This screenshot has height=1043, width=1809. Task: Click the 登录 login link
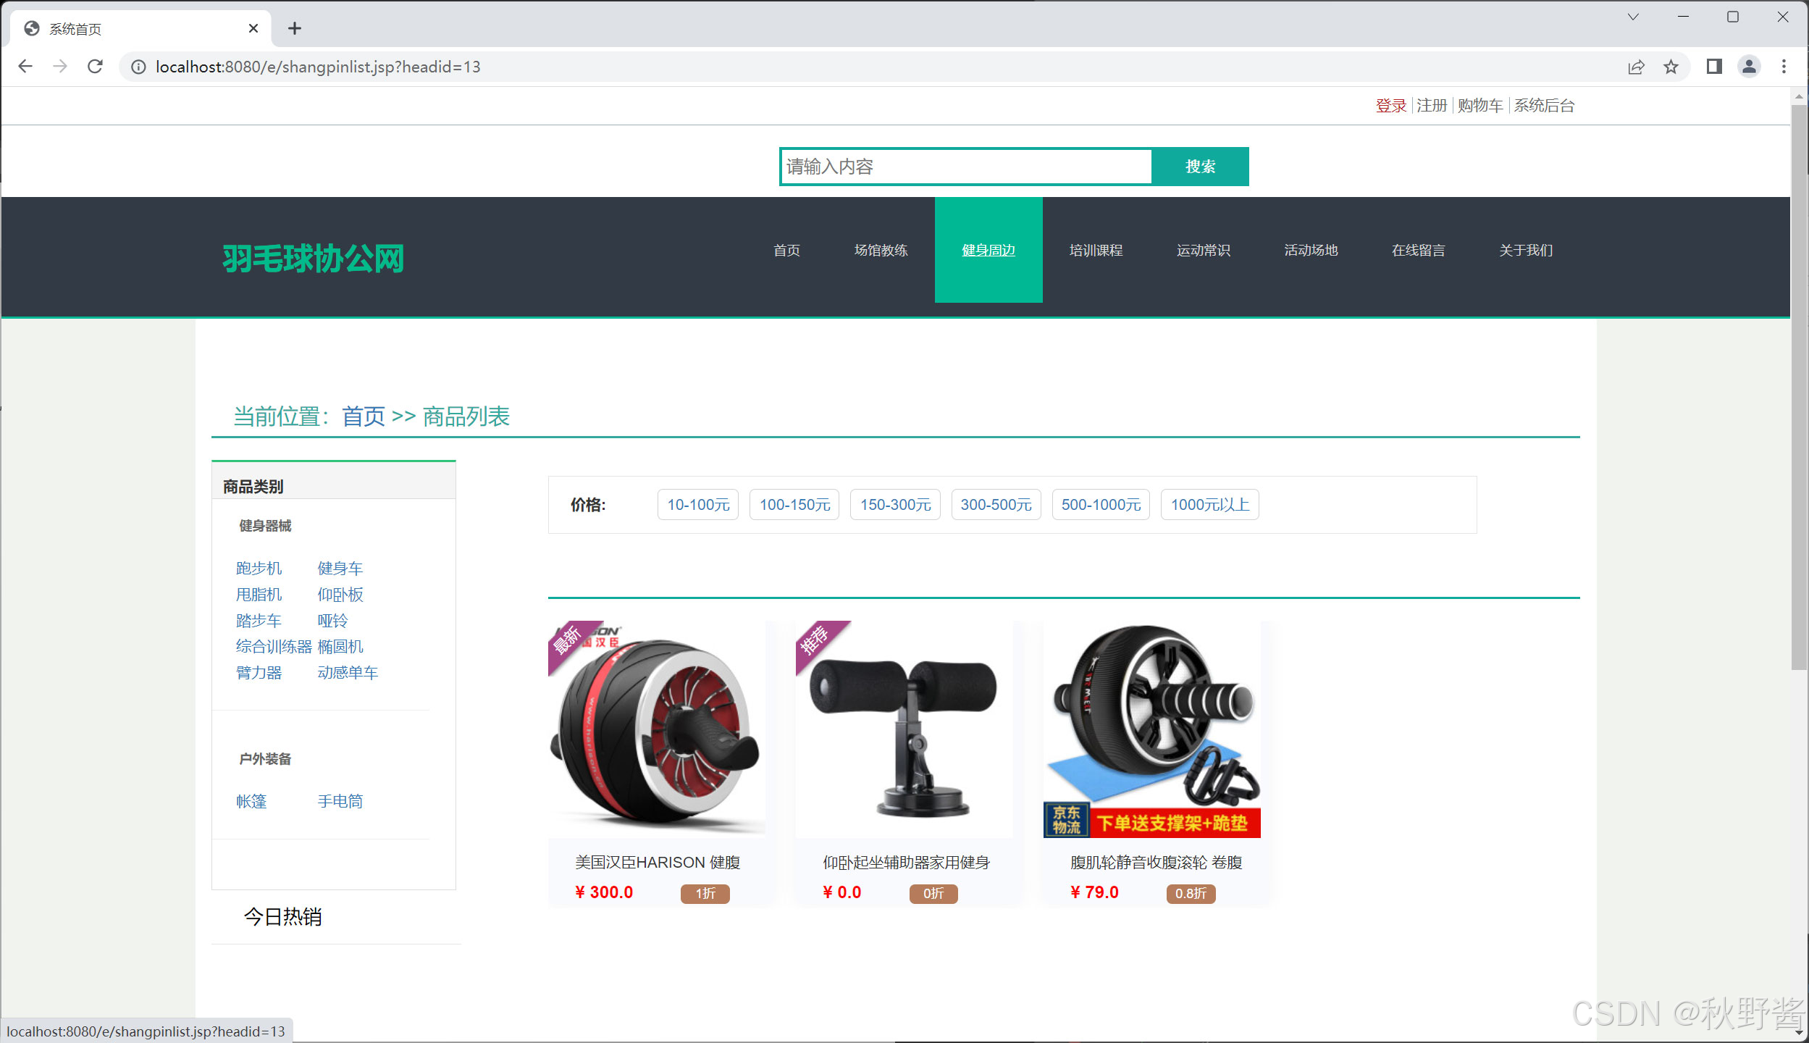(x=1390, y=106)
